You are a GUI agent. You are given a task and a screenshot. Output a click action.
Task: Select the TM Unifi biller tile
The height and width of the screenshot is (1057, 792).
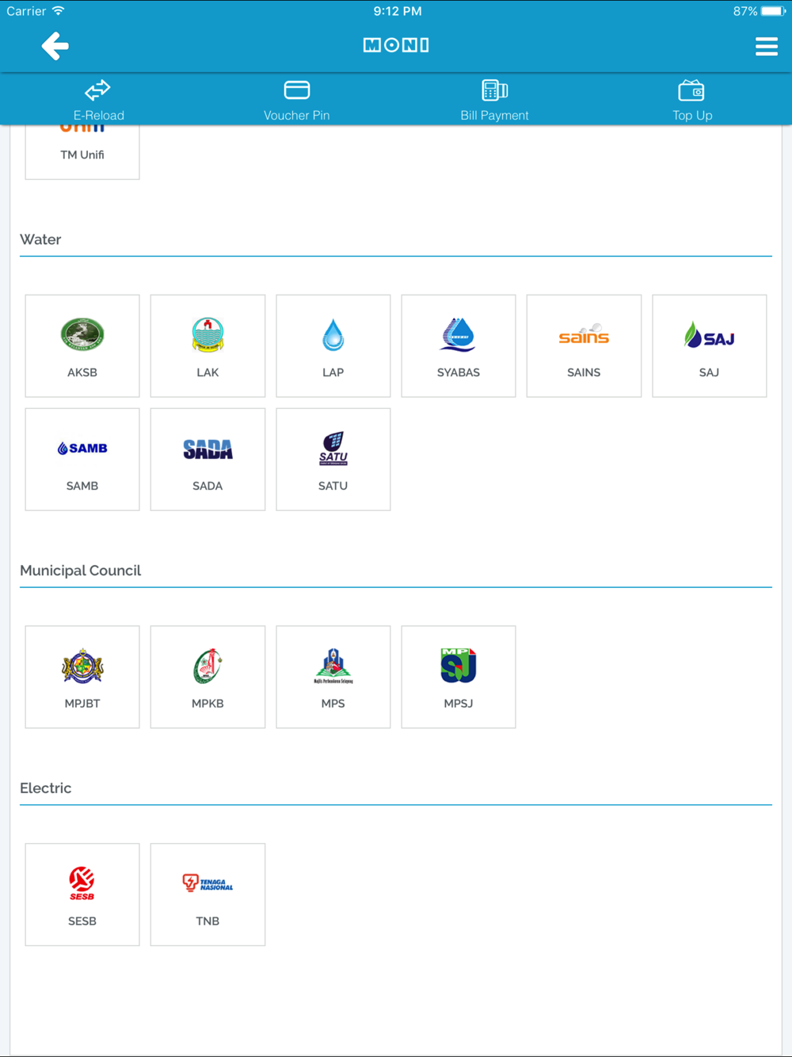point(82,152)
